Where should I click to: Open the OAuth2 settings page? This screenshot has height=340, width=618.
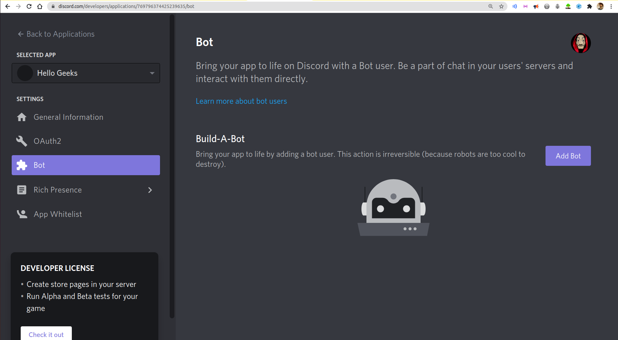click(86, 141)
